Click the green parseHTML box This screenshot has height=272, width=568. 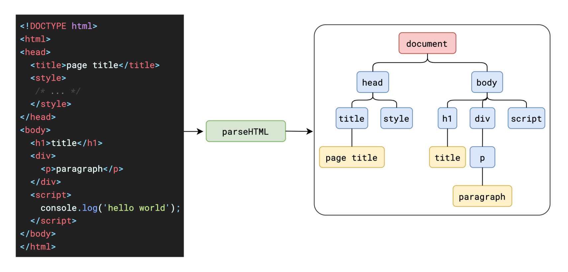coord(246,131)
